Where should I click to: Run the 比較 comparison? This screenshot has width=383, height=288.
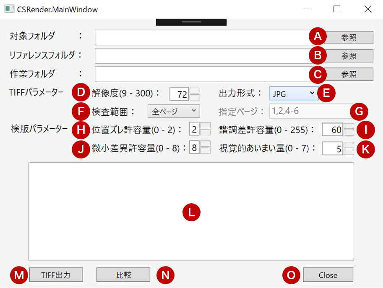point(123,275)
